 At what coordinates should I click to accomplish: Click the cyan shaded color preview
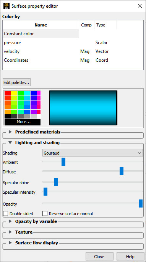(x=83, y=108)
